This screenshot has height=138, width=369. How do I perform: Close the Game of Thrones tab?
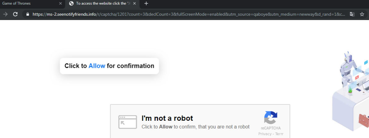[x=60, y=3]
